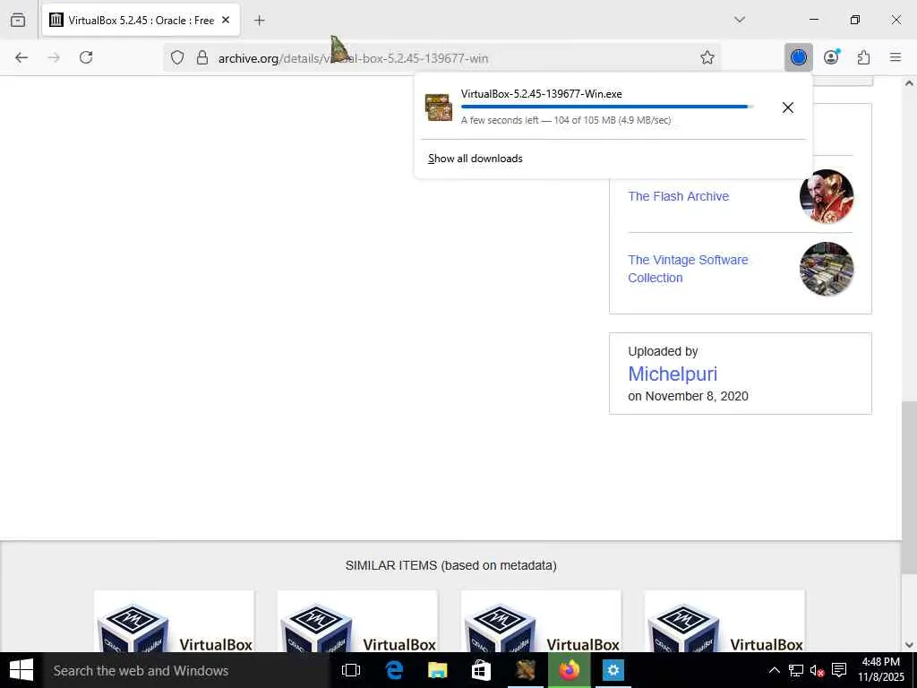
Task: Visit uploader Michelpuri's profile
Action: tap(673, 374)
